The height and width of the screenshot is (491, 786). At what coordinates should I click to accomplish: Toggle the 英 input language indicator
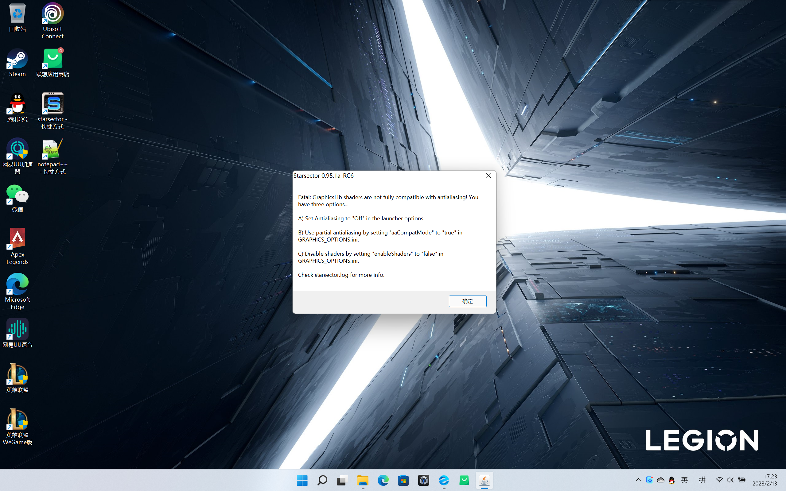tap(684, 480)
